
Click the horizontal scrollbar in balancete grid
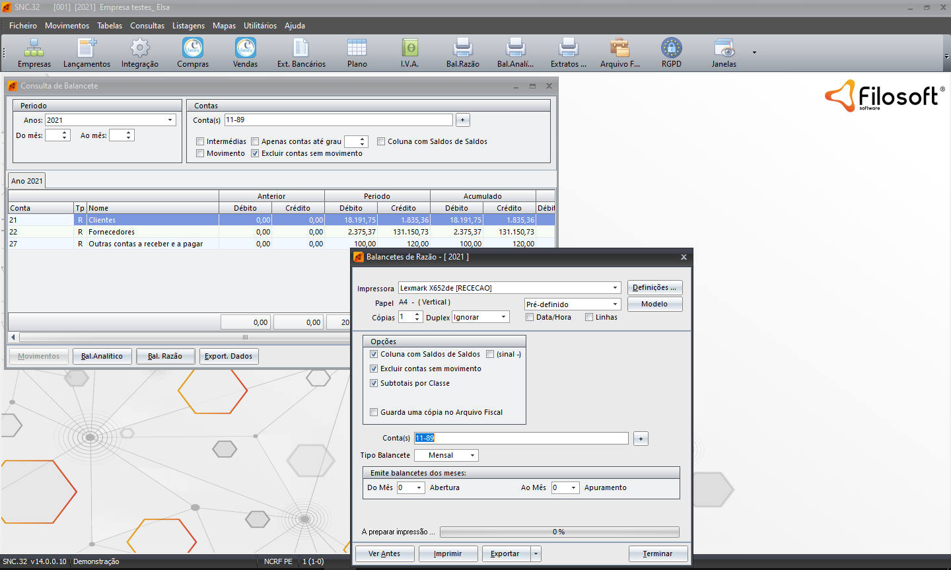(x=178, y=337)
